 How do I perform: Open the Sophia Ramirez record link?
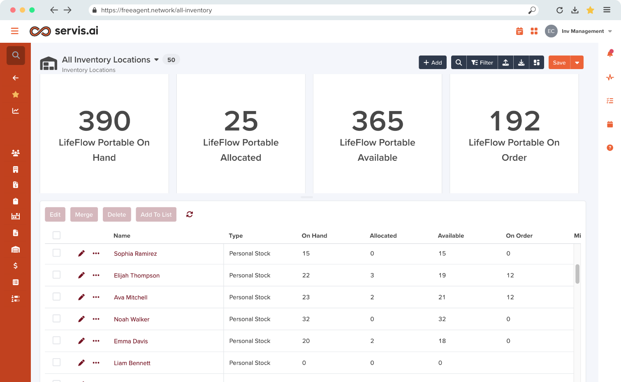pyautogui.click(x=135, y=254)
